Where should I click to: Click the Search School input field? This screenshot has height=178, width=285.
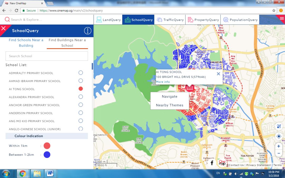47,56
